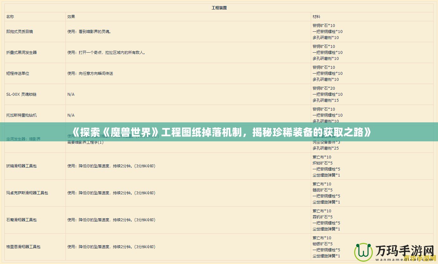Click material 髓硫矿石*5

(x=322, y=190)
